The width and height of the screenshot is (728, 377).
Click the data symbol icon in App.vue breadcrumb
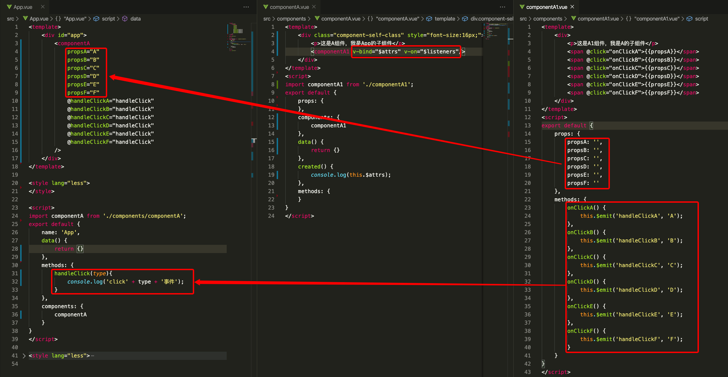125,19
